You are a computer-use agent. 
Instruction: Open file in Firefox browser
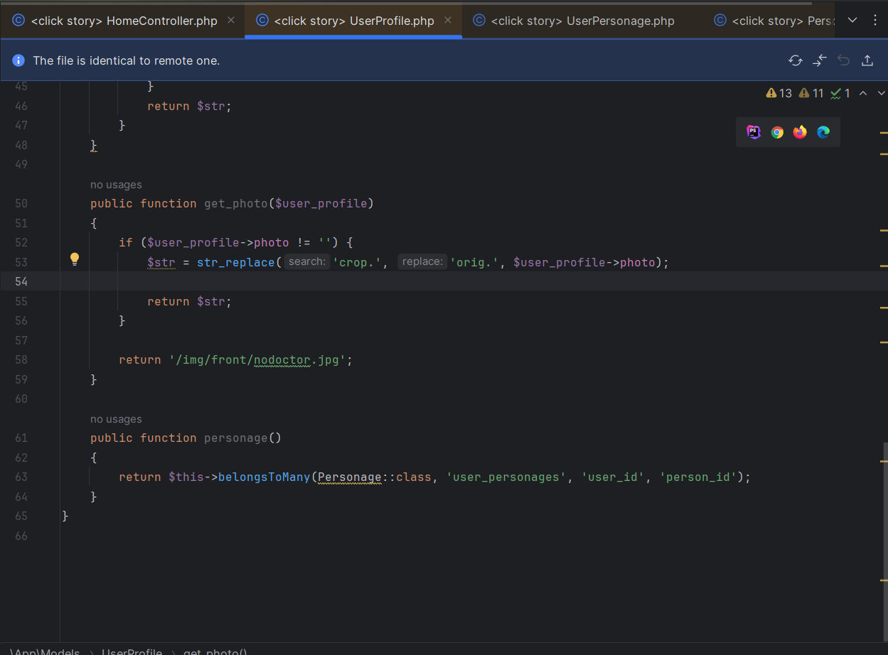(800, 132)
